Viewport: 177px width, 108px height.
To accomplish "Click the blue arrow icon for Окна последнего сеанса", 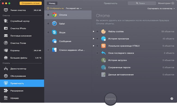I will tap(103, 53).
